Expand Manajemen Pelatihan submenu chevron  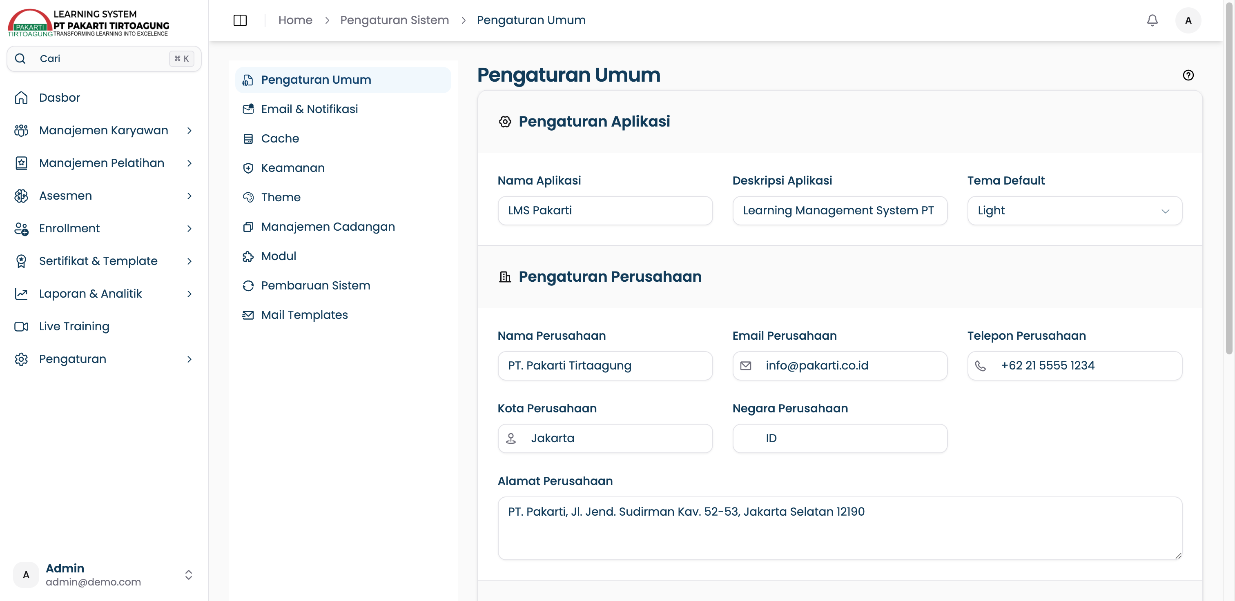(189, 163)
